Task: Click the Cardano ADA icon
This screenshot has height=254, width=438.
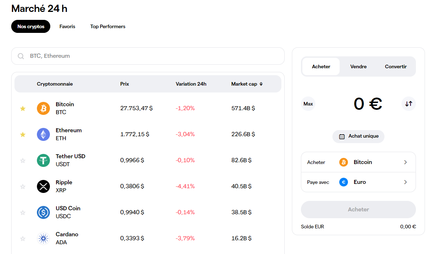Action: click(x=43, y=238)
